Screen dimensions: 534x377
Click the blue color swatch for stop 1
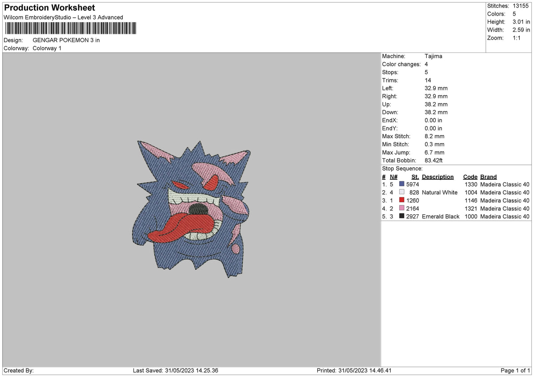pyautogui.click(x=402, y=184)
